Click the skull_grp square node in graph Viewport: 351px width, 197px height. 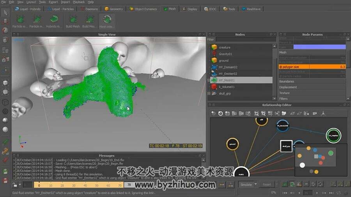(286, 146)
